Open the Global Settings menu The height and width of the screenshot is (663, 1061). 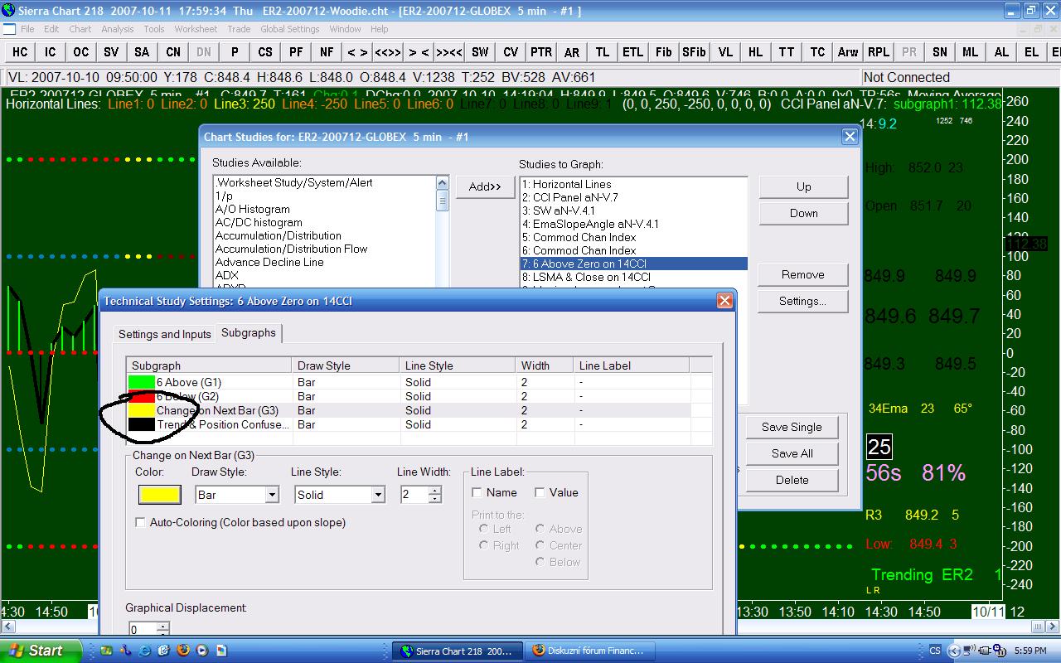289,29
